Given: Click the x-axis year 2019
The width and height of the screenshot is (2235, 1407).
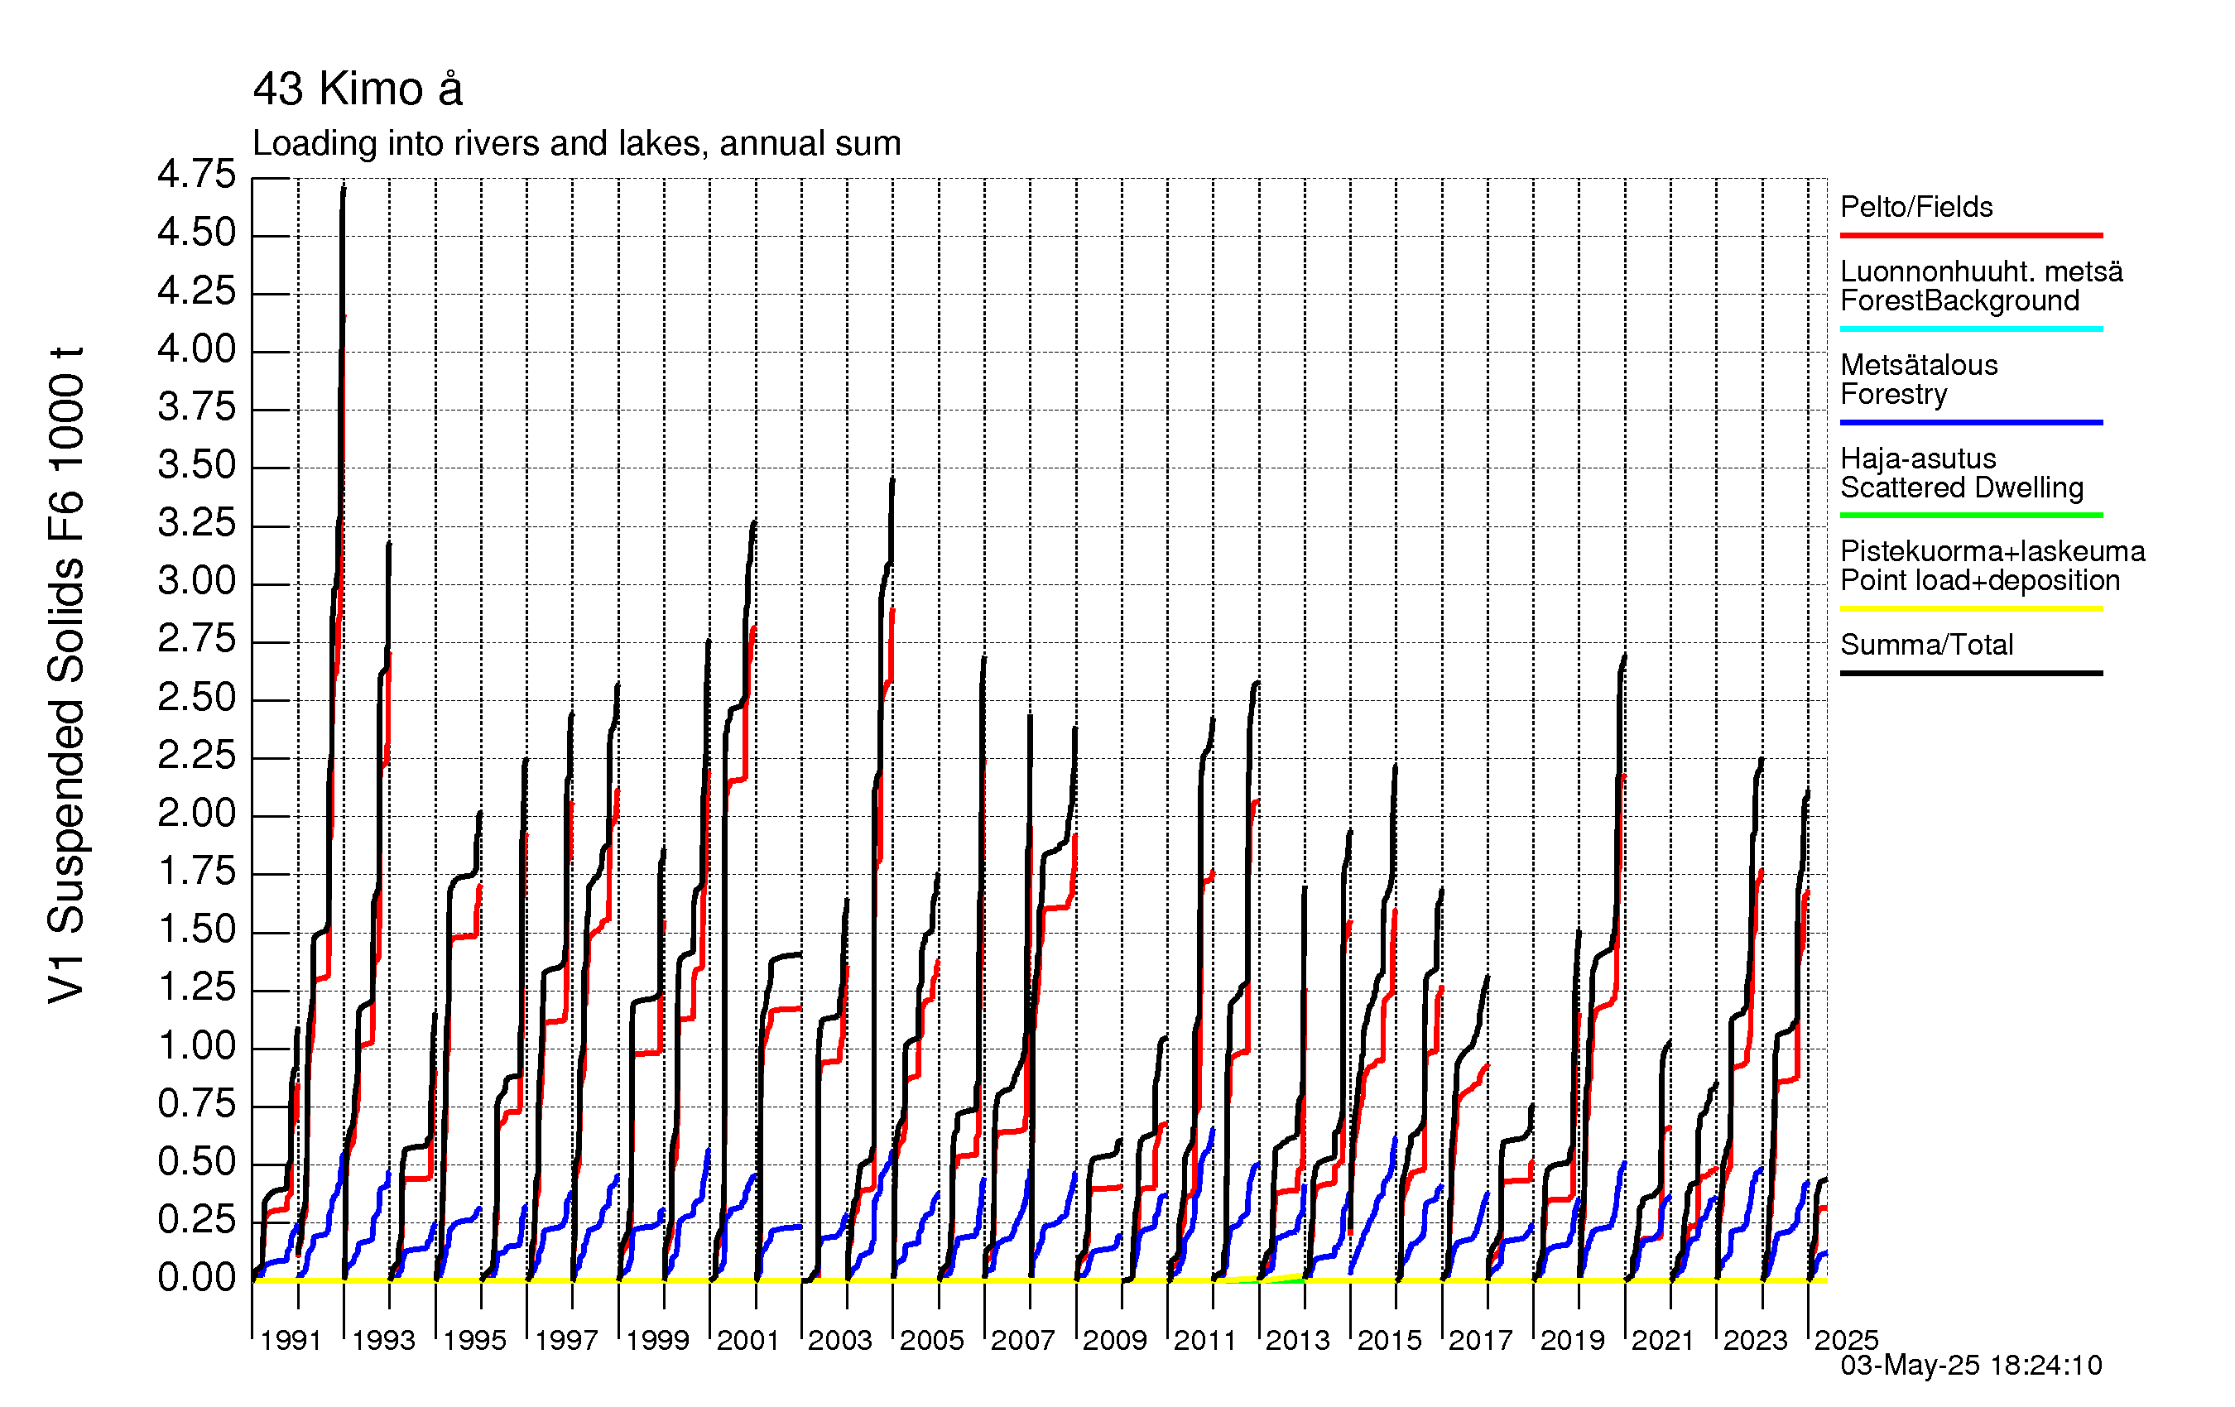Looking at the screenshot, I should coord(1572,1340).
